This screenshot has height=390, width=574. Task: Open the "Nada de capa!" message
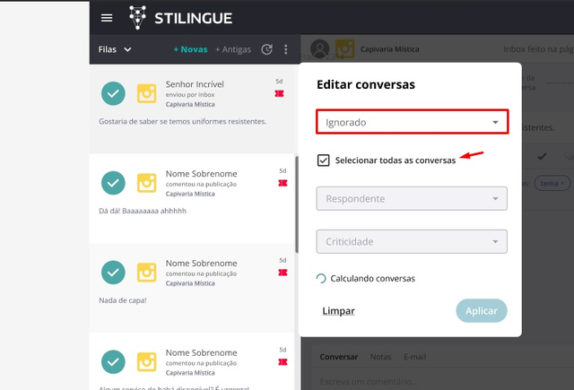pos(123,300)
